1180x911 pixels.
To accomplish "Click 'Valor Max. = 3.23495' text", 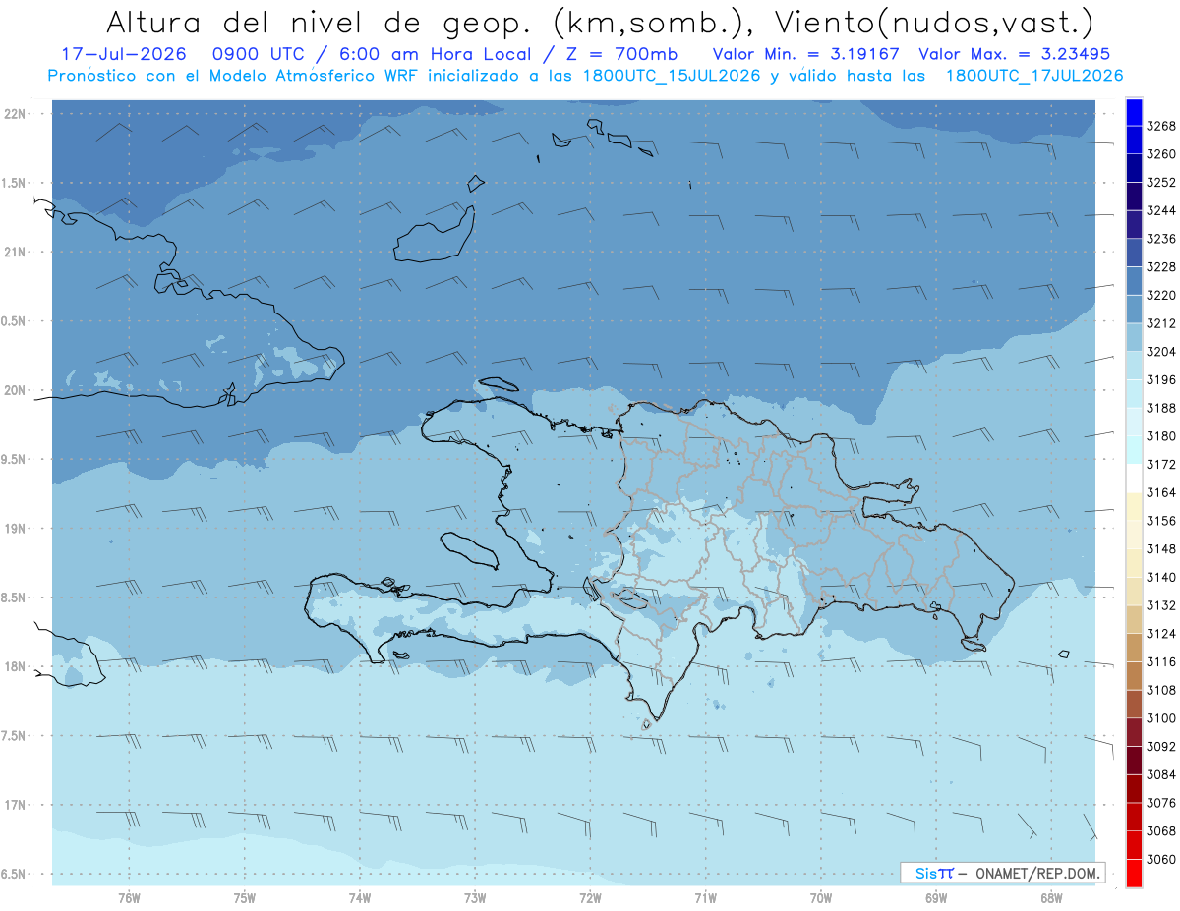I will (x=1016, y=54).
